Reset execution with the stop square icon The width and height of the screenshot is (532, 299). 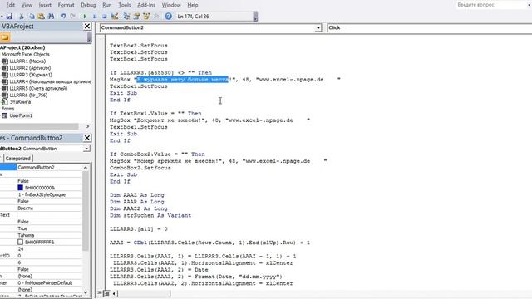pyautogui.click(x=105, y=17)
